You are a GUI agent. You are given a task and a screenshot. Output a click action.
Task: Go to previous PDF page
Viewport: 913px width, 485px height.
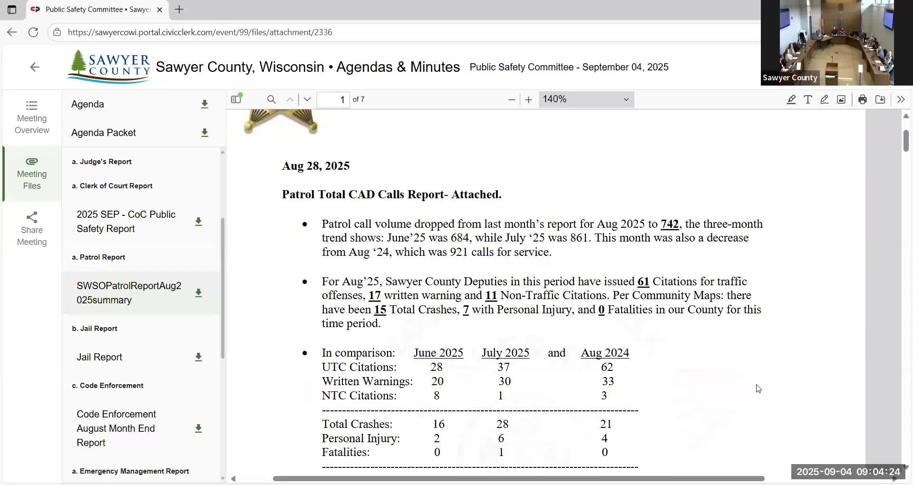click(x=290, y=99)
